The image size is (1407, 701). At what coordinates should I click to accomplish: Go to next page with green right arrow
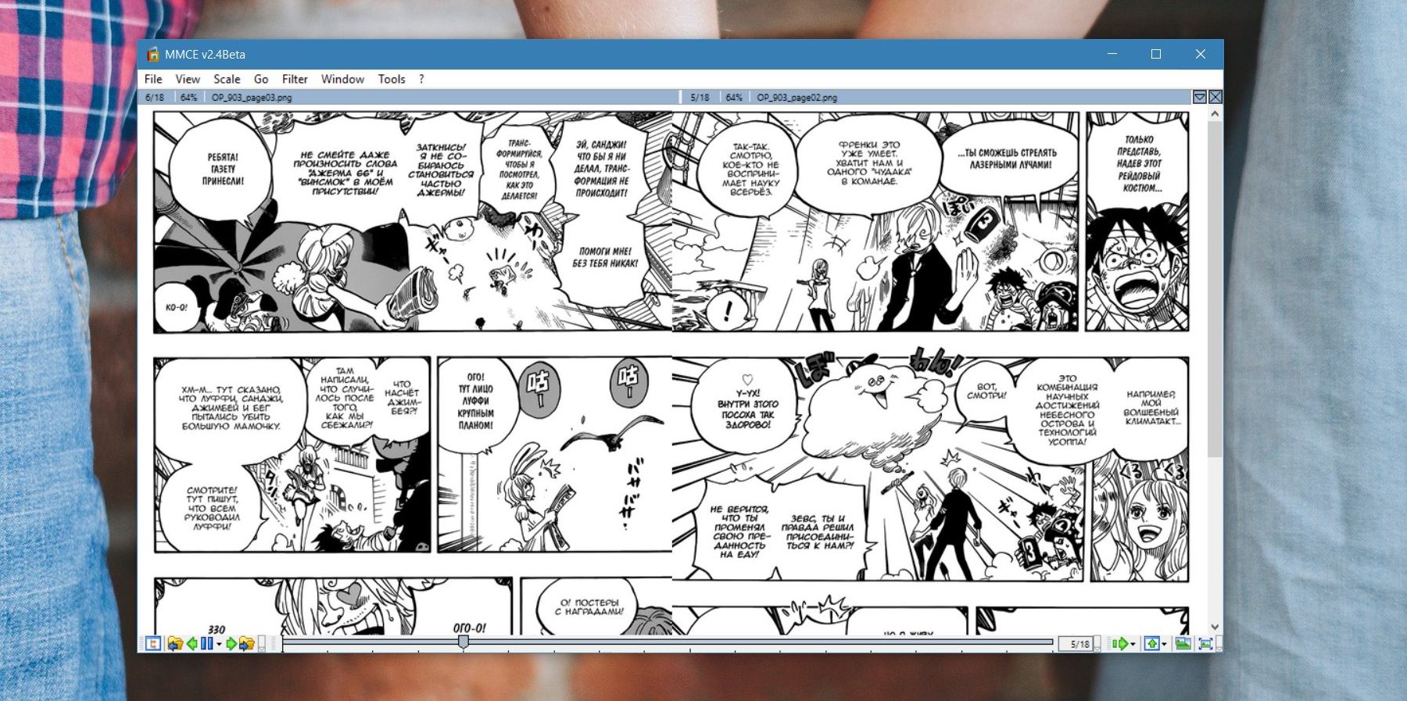point(231,643)
